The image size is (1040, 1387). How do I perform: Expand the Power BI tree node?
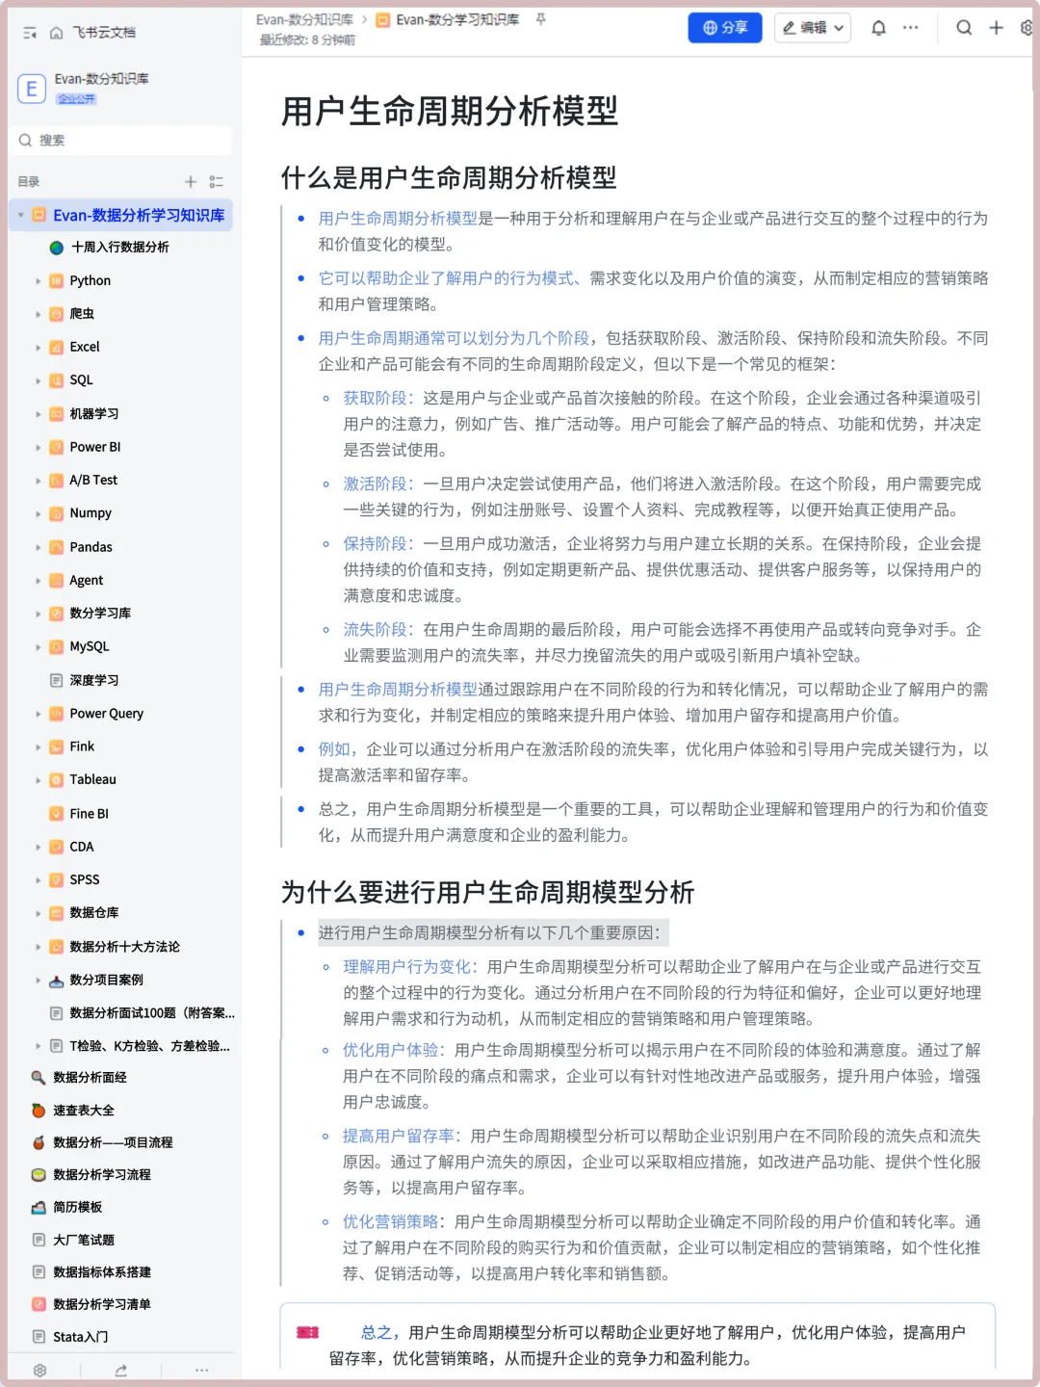tap(39, 447)
